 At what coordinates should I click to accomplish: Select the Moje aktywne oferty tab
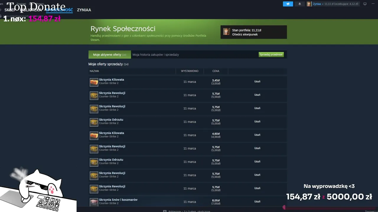click(x=110, y=54)
